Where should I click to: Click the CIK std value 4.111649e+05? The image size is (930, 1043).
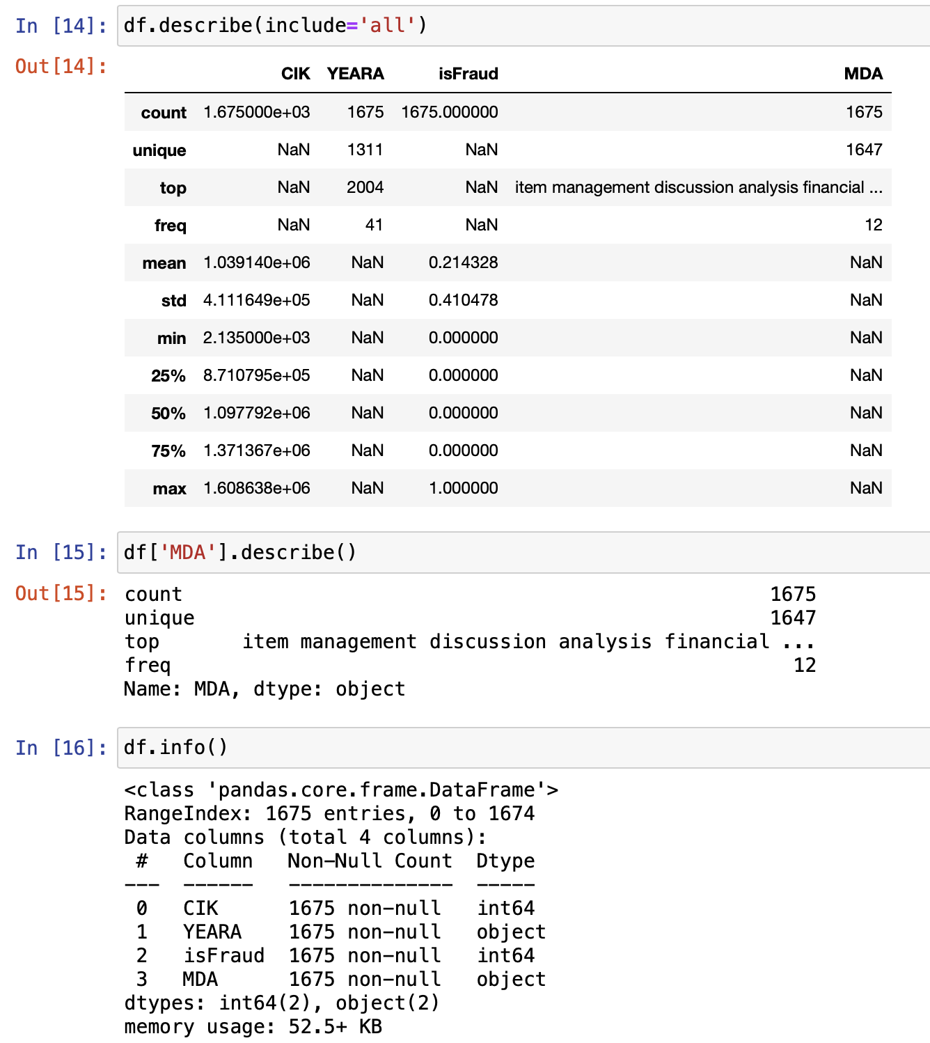[x=257, y=300]
